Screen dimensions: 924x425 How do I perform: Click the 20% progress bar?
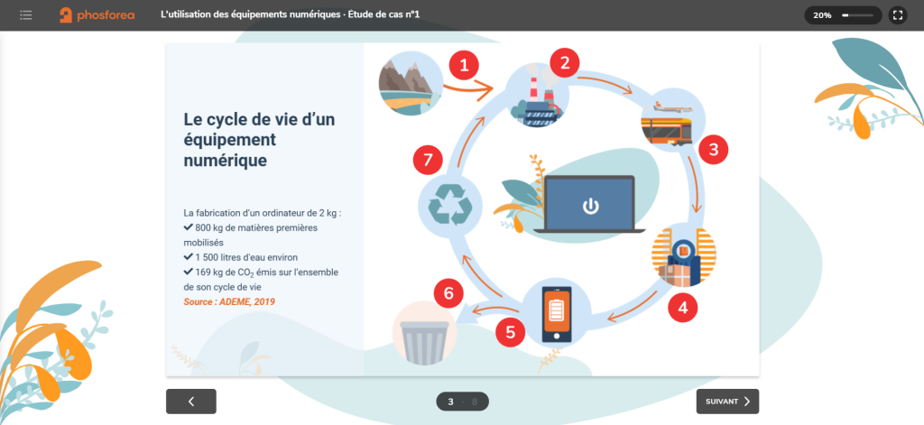point(856,15)
